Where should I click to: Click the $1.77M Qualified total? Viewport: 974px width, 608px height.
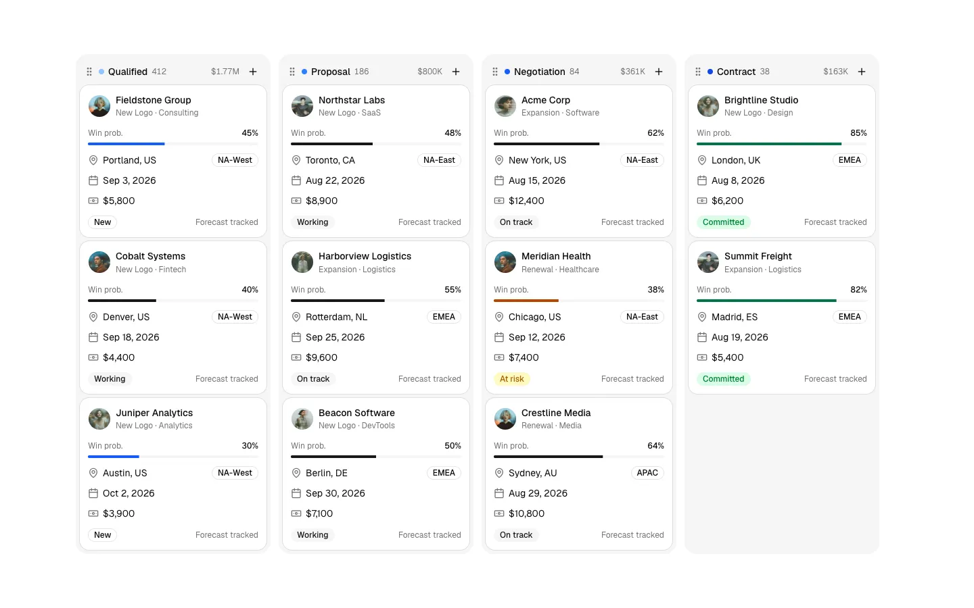coord(225,72)
